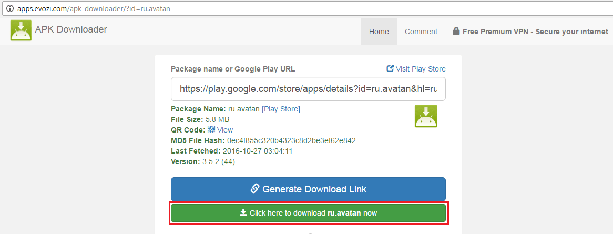The image size is (613, 234).
Task: Click the Package name or Google Play URL label
Action: coord(233,69)
